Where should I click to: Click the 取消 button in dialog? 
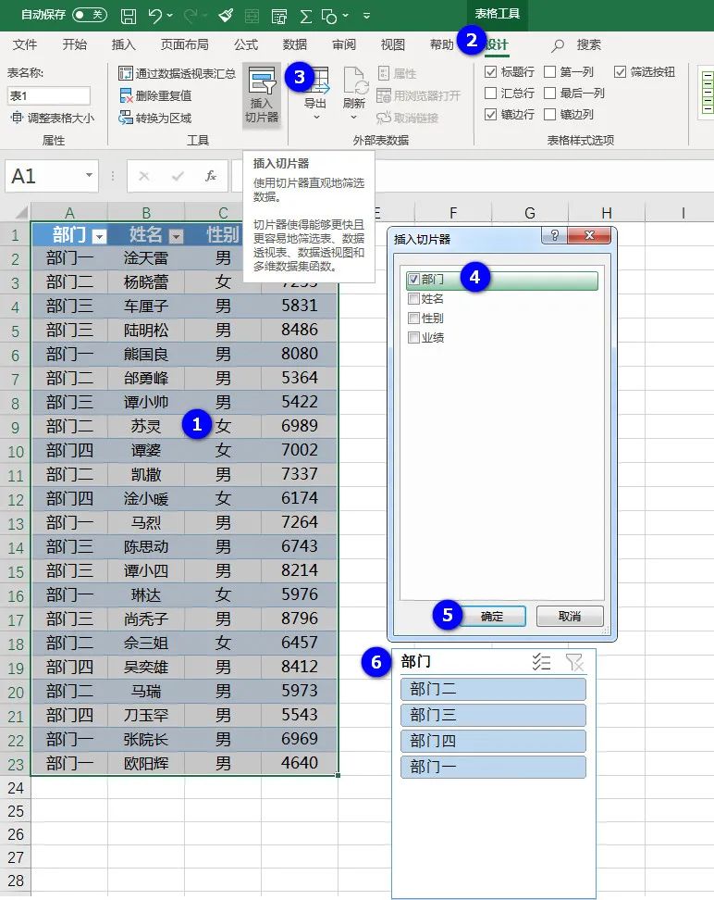click(570, 616)
